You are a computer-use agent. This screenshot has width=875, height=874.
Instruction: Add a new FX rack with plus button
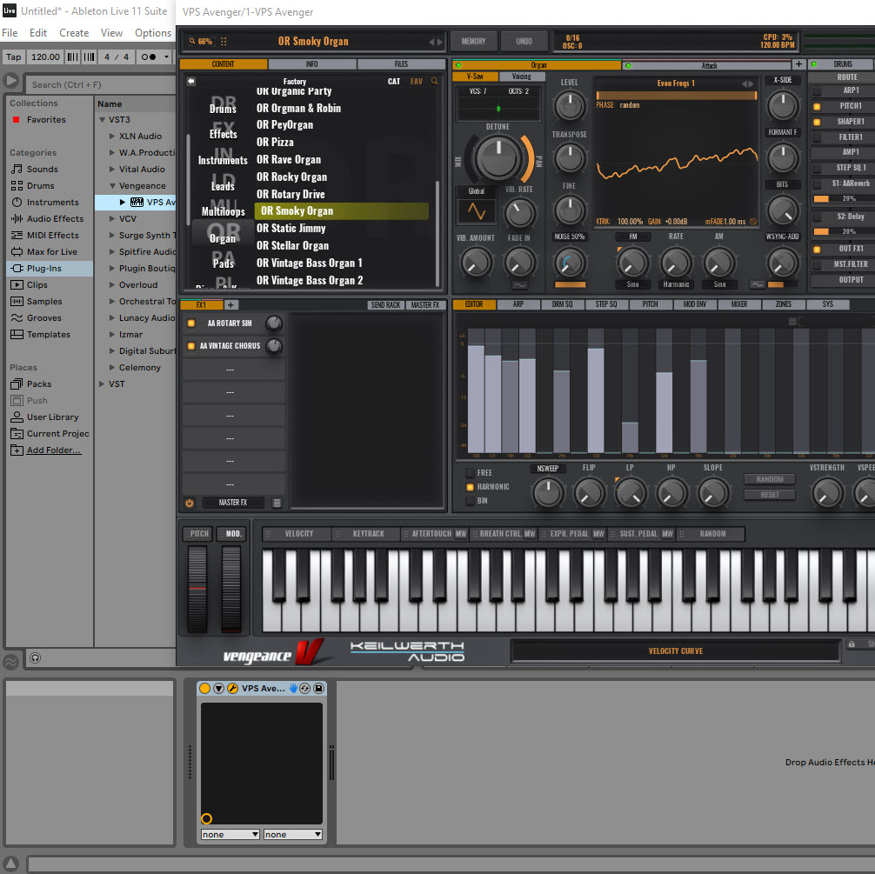(230, 305)
